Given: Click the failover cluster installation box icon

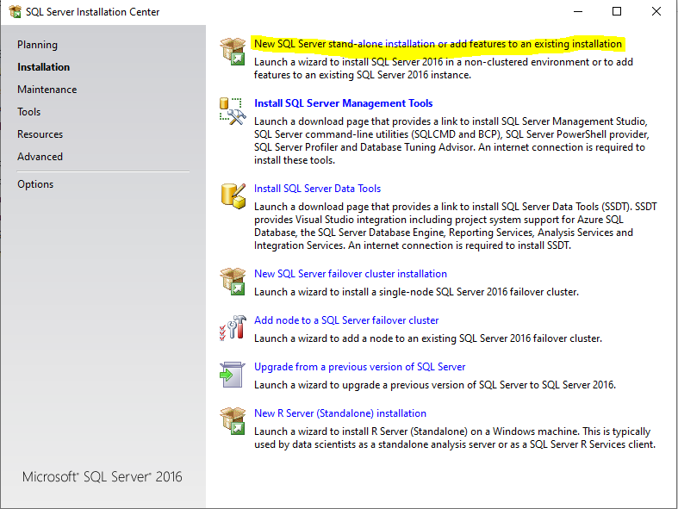Looking at the screenshot, I should tap(233, 281).
